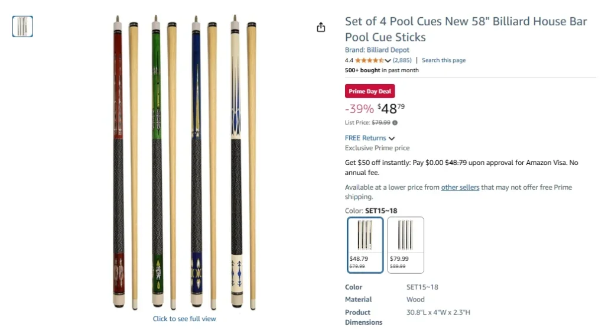Viewport: 605px width, 330px height.
Task: Select the product thumbnail at top left
Action: pos(22,27)
